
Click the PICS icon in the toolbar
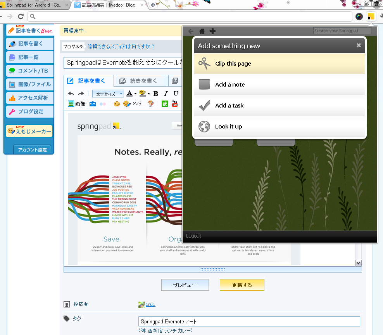click(x=93, y=104)
